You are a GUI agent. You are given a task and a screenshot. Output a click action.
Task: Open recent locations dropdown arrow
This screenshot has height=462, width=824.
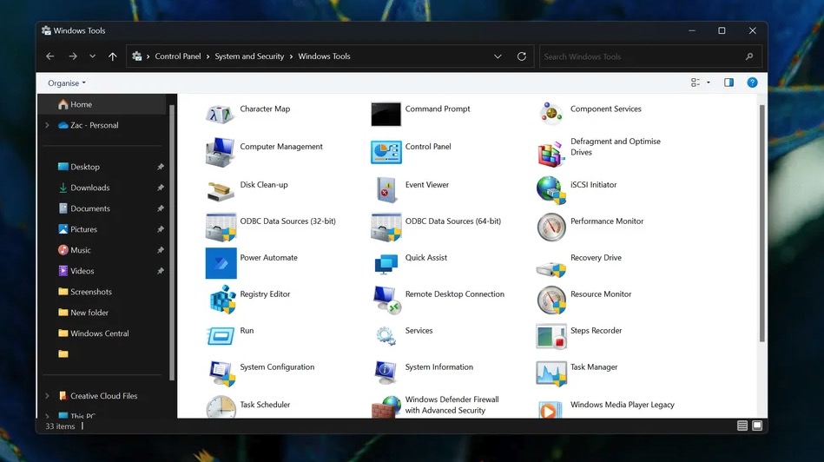click(93, 56)
